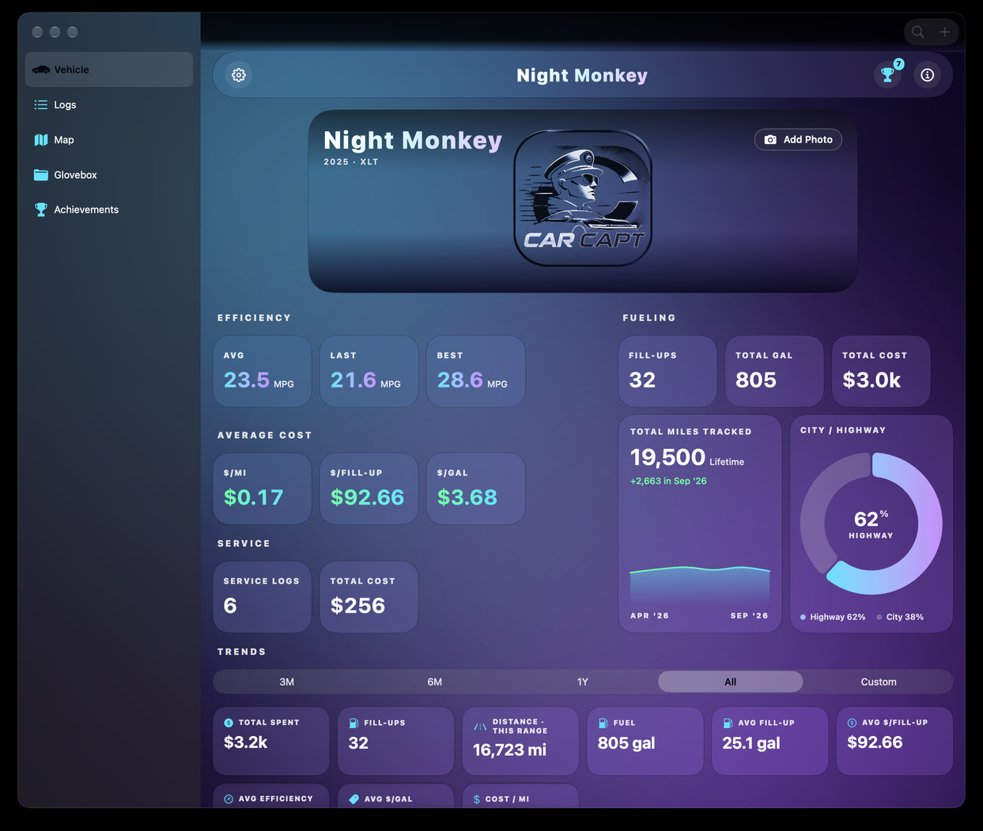Click the Distance This Range road icon

coord(480,727)
